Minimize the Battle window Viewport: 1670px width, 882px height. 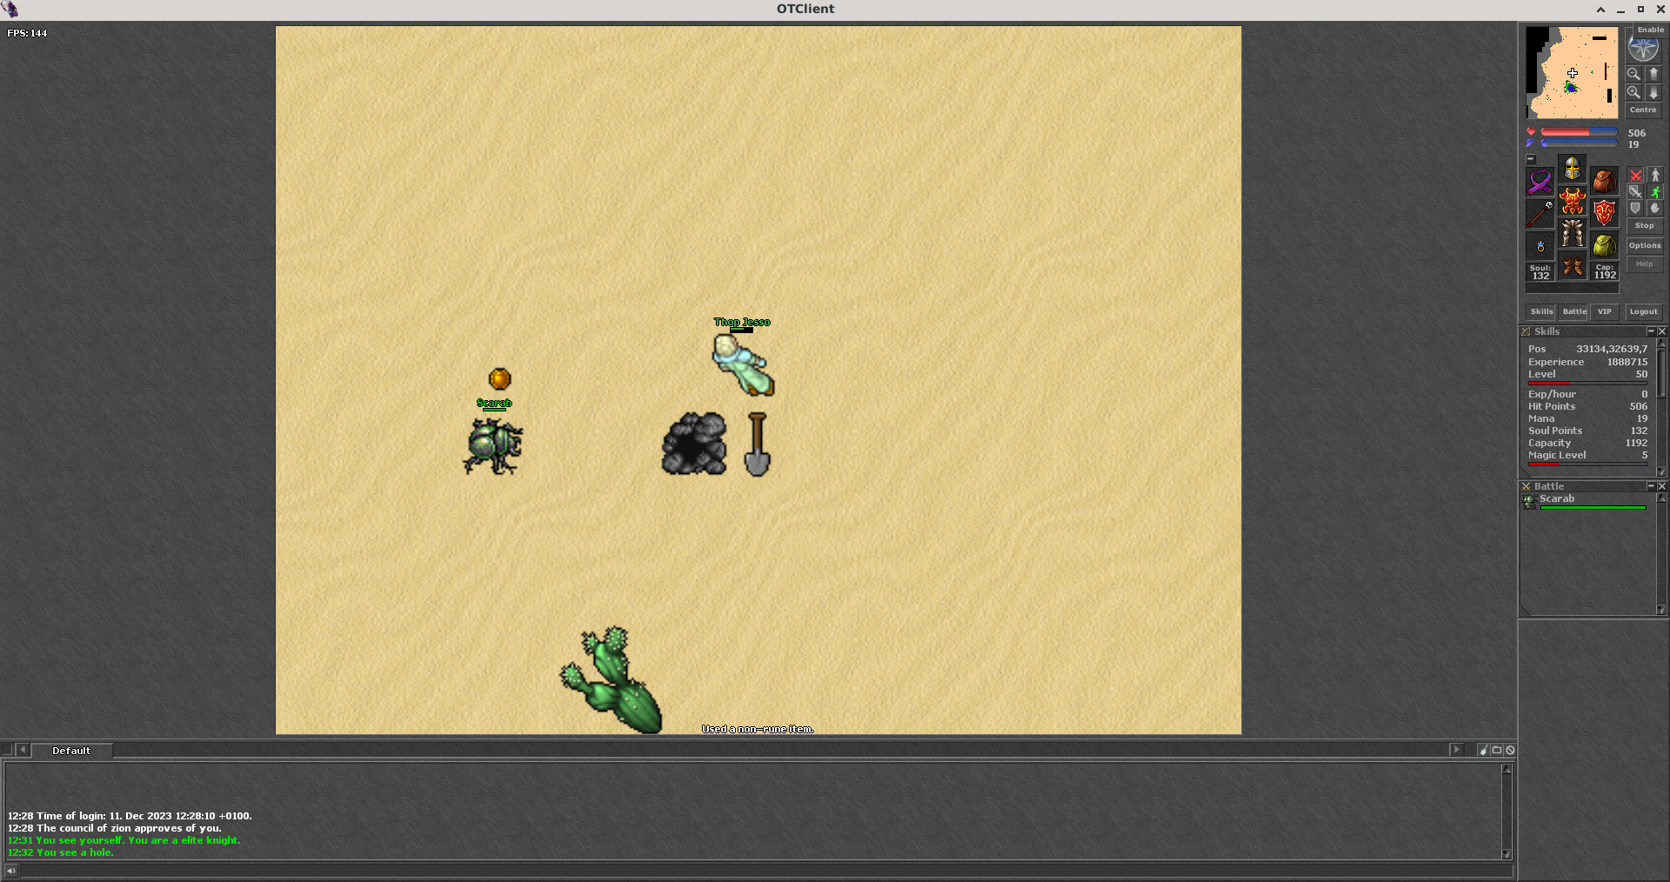click(1651, 486)
